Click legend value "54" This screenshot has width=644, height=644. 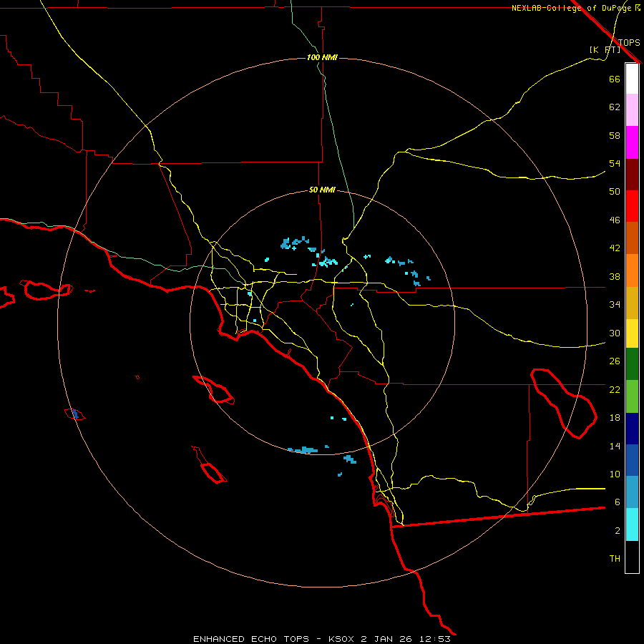pyautogui.click(x=615, y=163)
